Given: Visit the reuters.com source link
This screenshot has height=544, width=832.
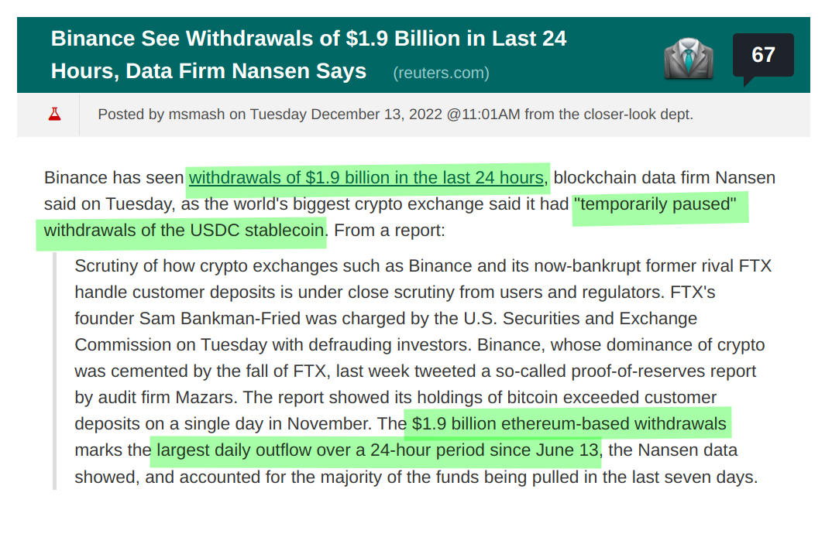Looking at the screenshot, I should click(441, 73).
